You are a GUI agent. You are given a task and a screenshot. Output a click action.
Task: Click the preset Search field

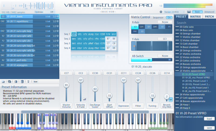click(x=195, y=23)
